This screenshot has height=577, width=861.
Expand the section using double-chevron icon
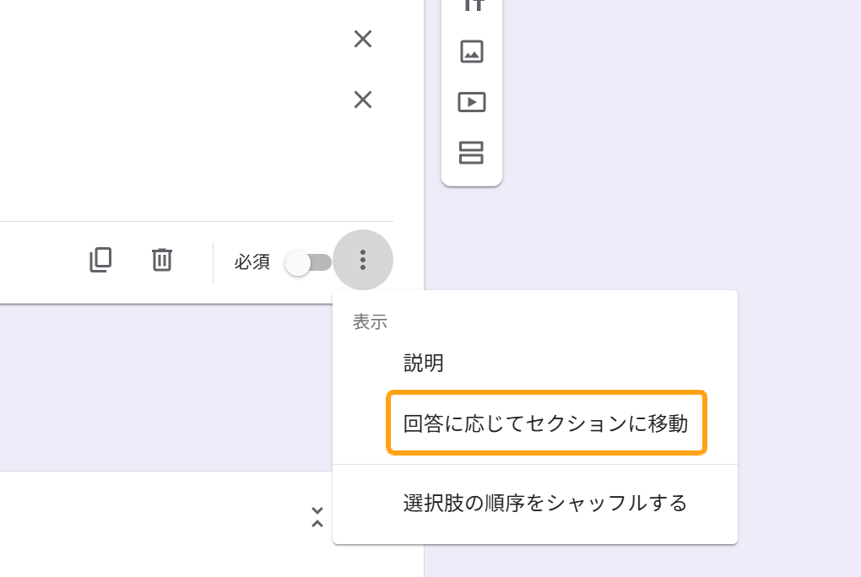point(317,517)
